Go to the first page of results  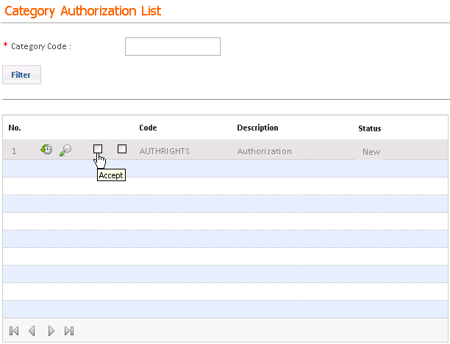[x=14, y=331]
